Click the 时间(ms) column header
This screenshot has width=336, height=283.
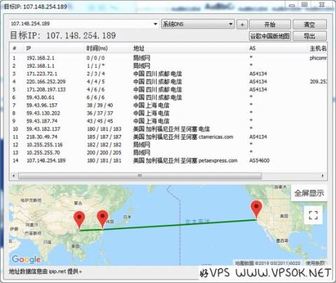[97, 48]
